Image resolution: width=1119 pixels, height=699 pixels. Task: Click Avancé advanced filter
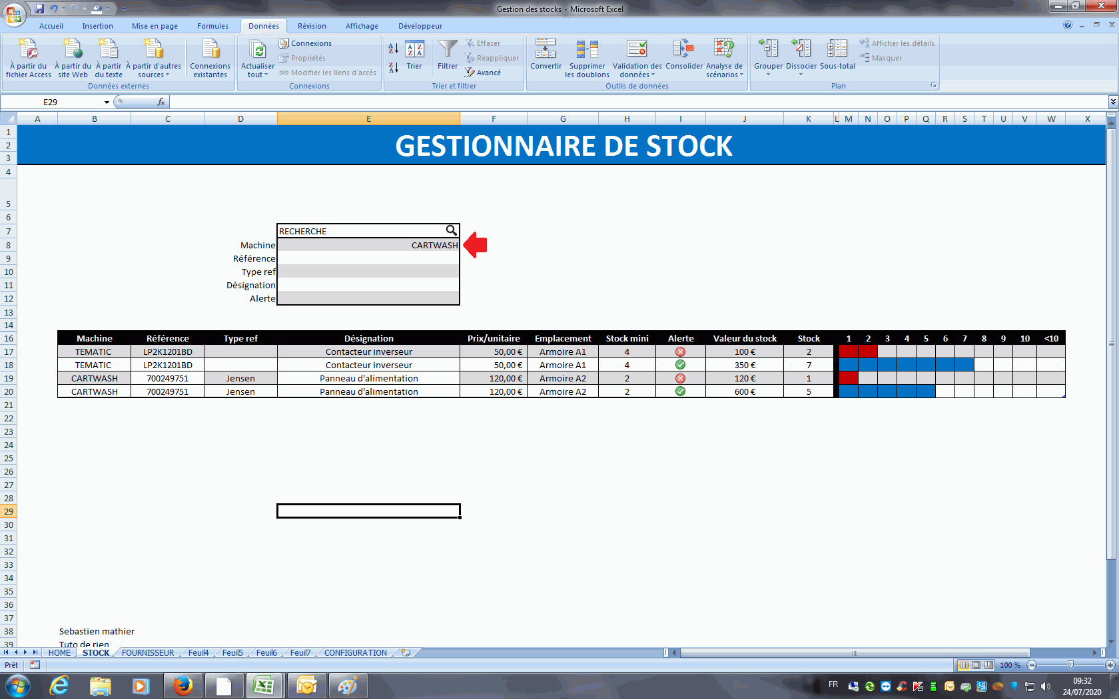point(484,73)
